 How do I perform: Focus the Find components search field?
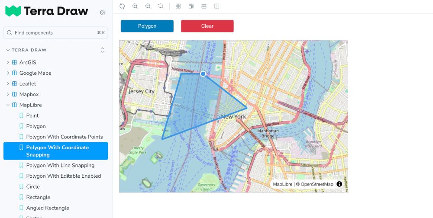[55, 32]
